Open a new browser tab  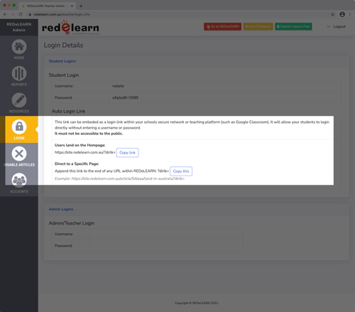pos(81,6)
